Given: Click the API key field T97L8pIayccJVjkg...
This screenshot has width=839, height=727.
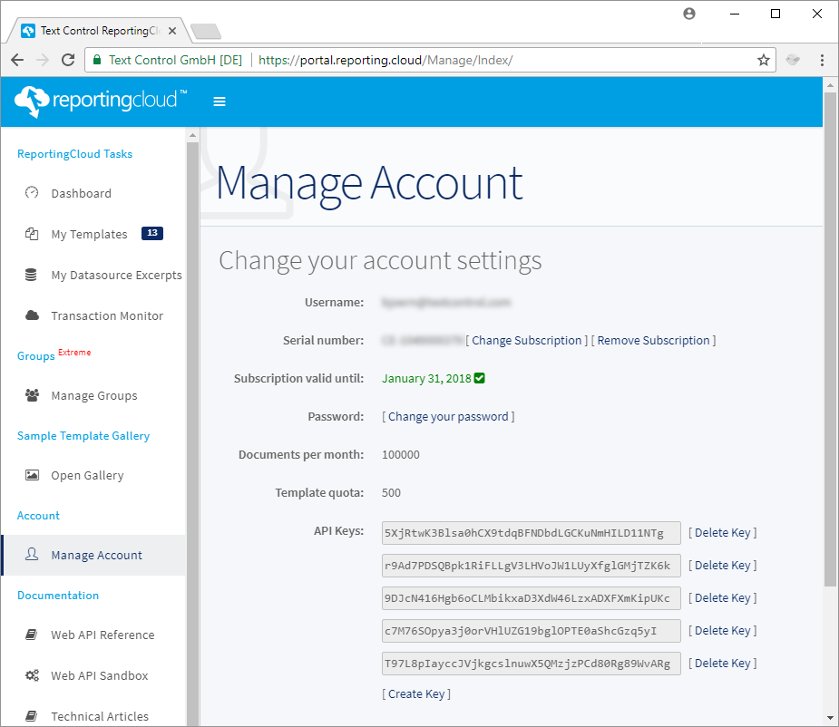Looking at the screenshot, I should [532, 664].
